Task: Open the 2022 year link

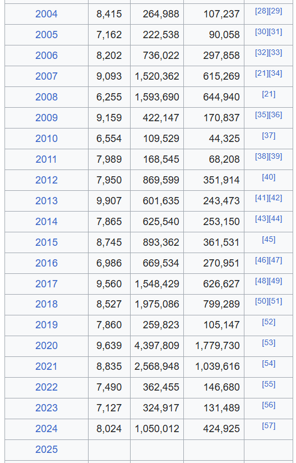Action: pos(47,387)
